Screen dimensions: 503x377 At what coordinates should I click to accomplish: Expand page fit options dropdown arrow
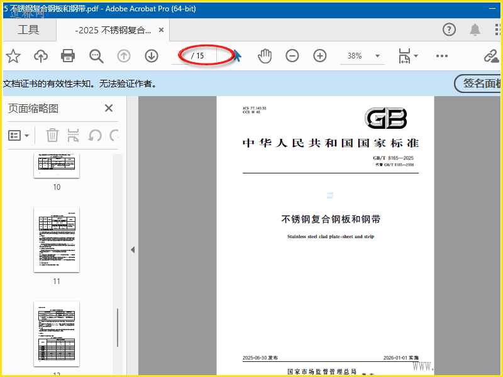(416, 56)
